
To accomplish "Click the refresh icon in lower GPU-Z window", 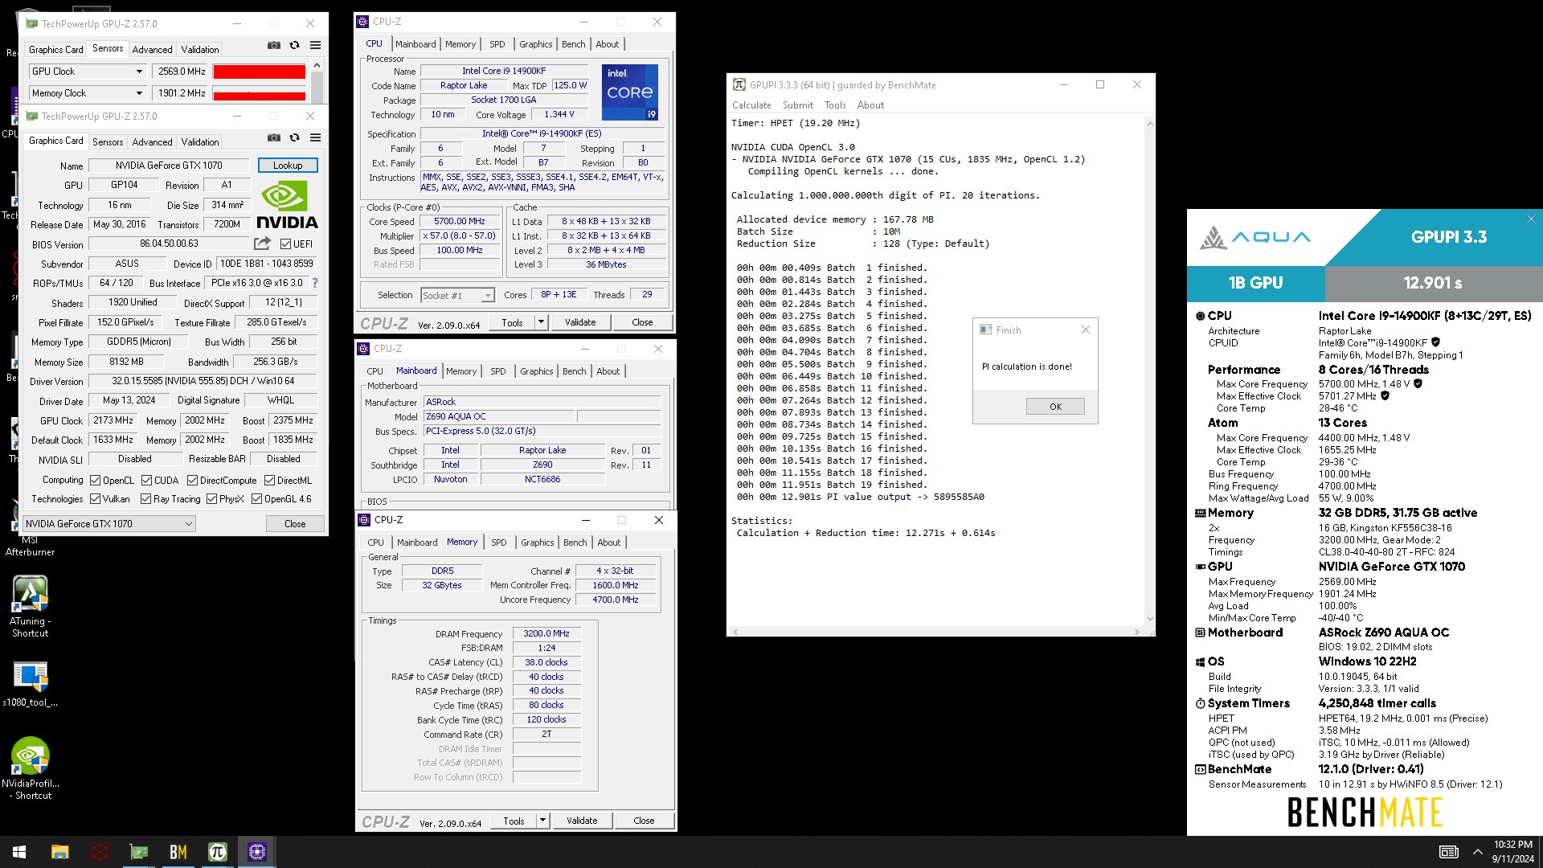I will click(295, 138).
